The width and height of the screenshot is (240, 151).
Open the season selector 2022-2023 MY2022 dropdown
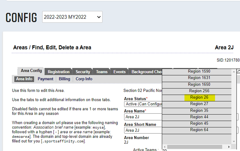(72, 16)
